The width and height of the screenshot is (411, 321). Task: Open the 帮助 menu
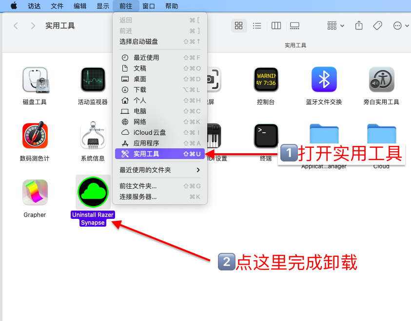pyautogui.click(x=172, y=6)
